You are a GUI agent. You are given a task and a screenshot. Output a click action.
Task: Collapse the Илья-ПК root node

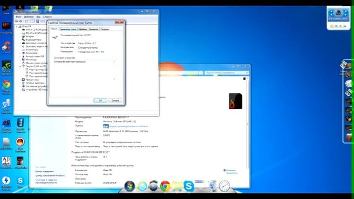coord(17,27)
